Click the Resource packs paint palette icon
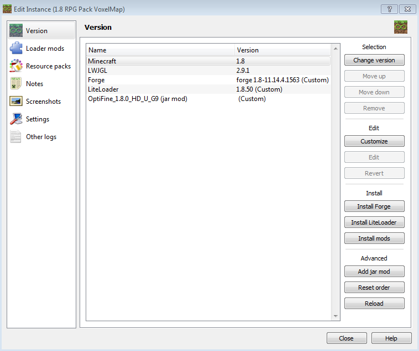419x351 pixels. tap(16, 66)
